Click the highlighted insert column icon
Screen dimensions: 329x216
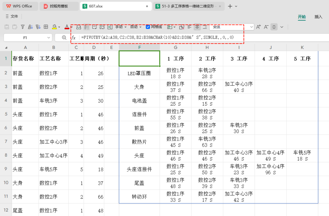click(87, 27)
